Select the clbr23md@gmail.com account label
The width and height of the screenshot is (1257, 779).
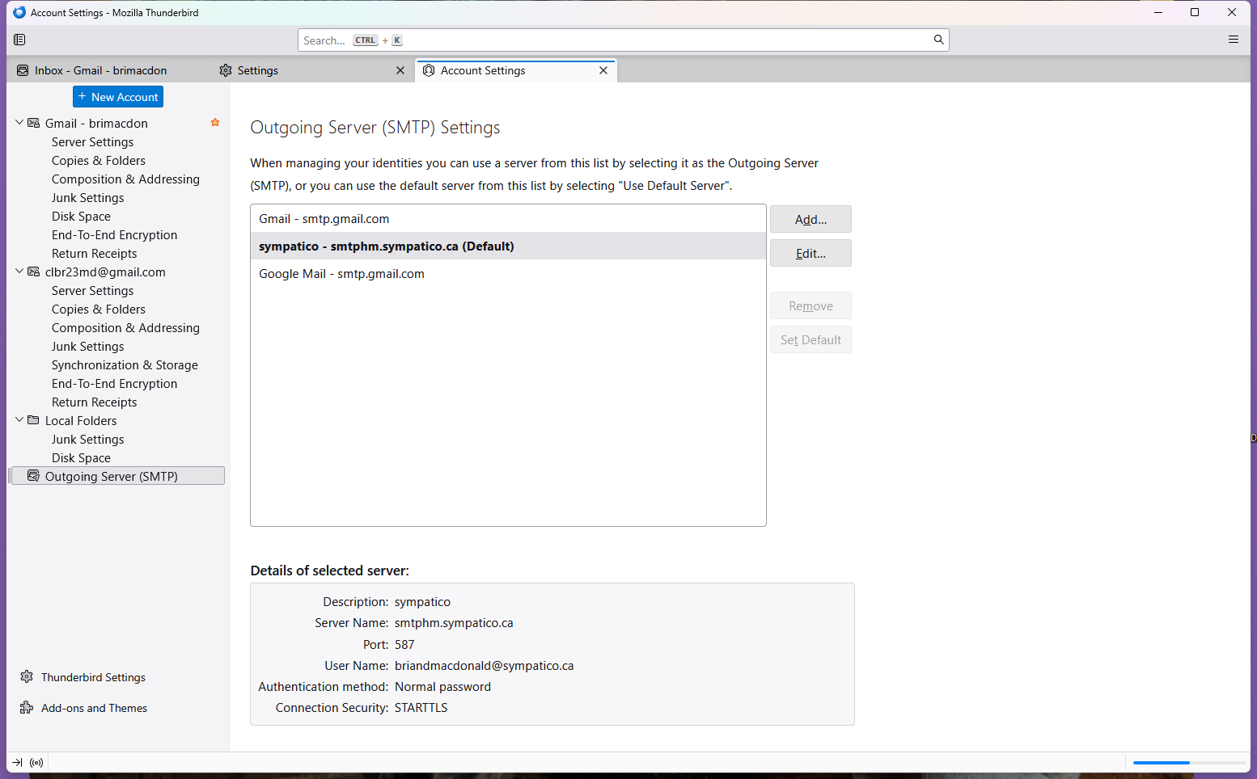click(105, 272)
